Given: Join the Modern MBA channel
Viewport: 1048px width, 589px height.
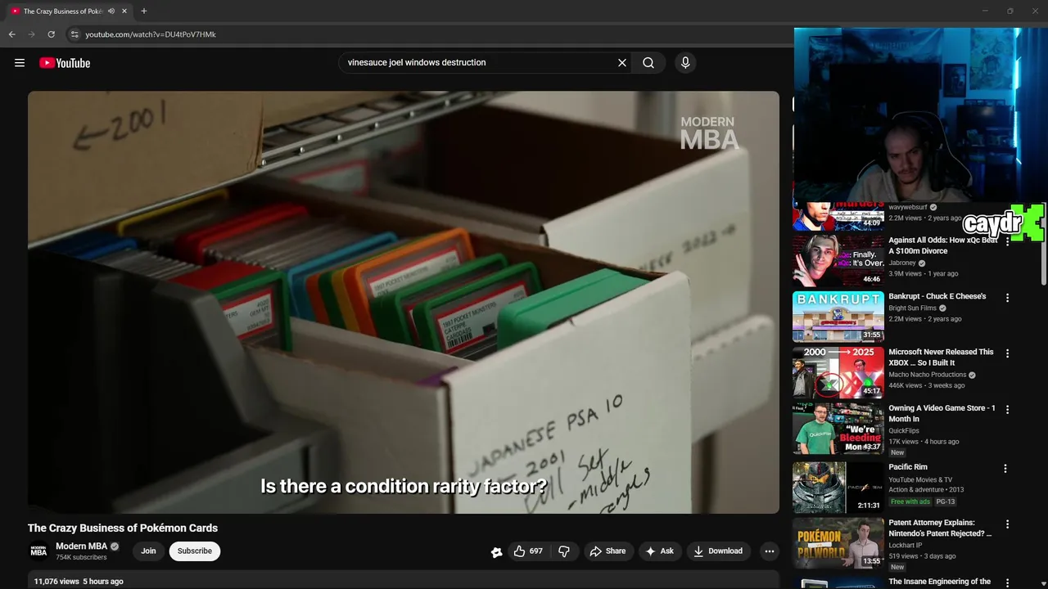Looking at the screenshot, I should click(148, 551).
